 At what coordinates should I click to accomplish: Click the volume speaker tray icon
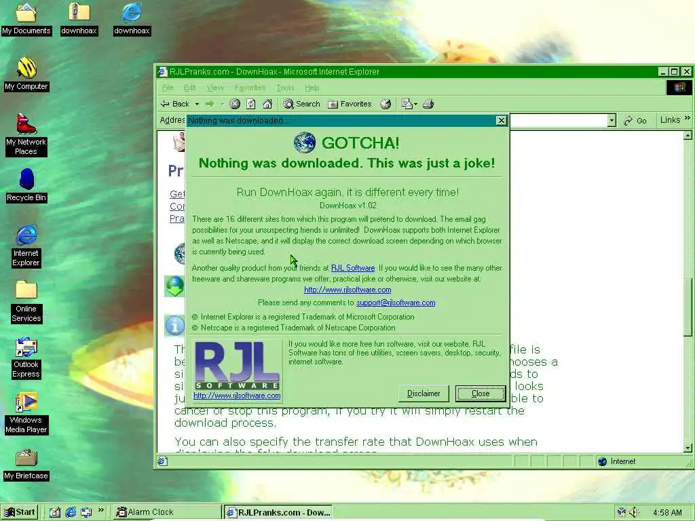pyautogui.click(x=635, y=512)
